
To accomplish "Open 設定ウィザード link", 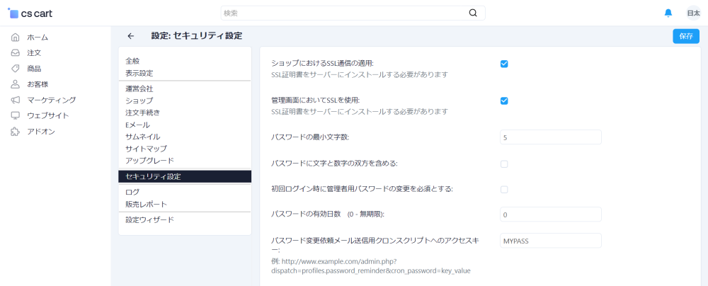I will (149, 220).
